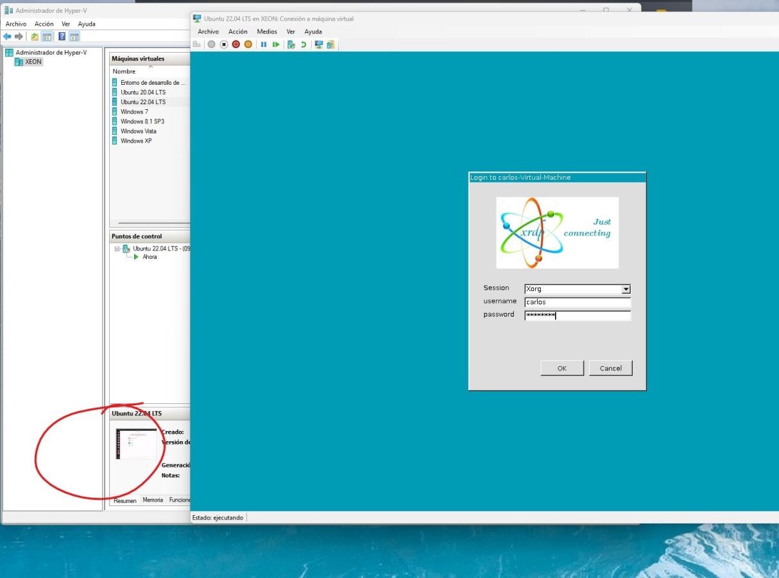The image size is (779, 578).
Task: Open the Medios menu in VM connection
Action: (267, 31)
